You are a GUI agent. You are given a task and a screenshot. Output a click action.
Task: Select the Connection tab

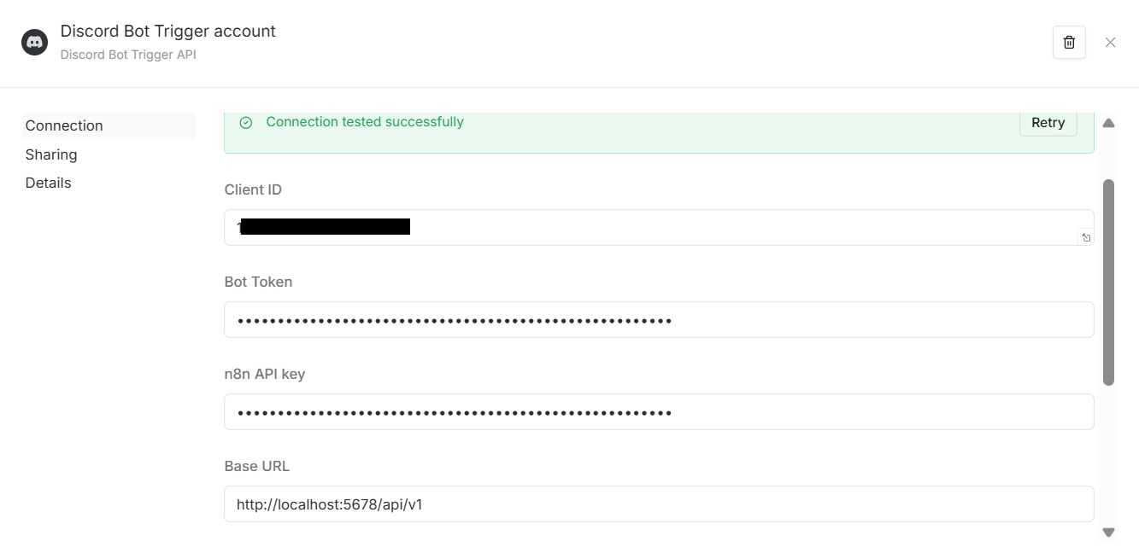coord(64,125)
